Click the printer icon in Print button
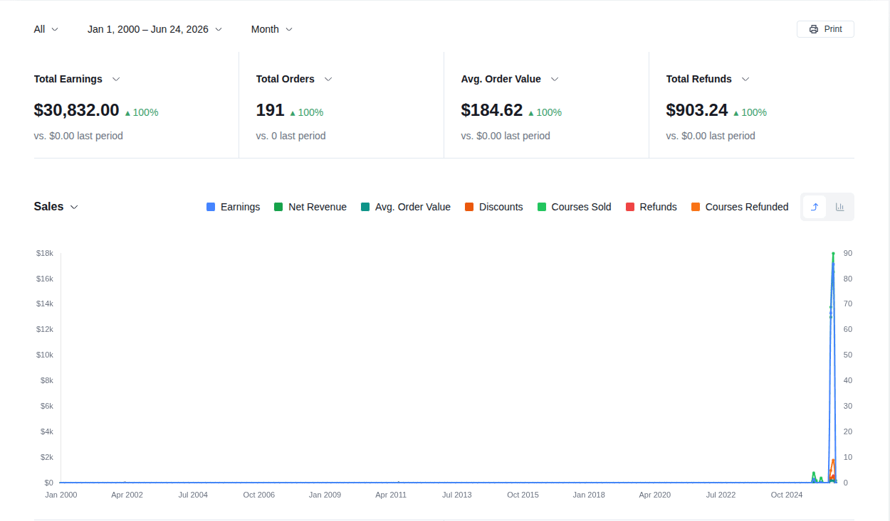 814,29
